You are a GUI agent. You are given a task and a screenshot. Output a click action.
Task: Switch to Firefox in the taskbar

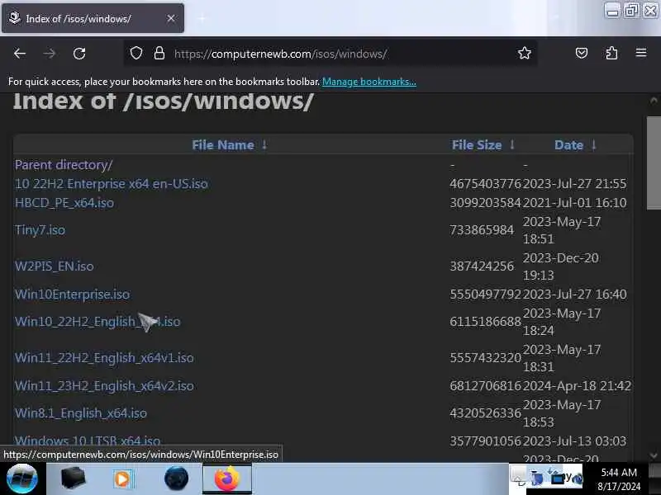(227, 478)
